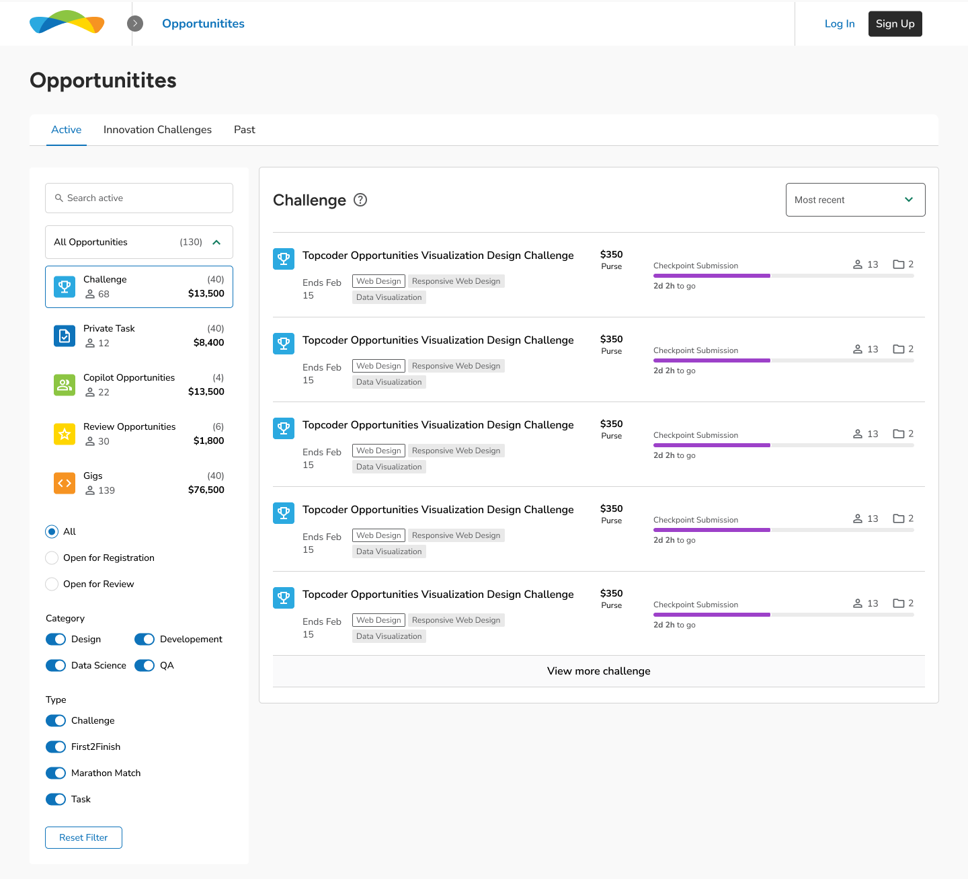Focus the Search active input field
Screen dimensions: 968x879
click(139, 198)
